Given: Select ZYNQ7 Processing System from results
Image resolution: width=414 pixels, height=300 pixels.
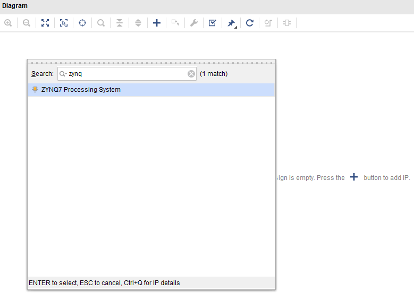Looking at the screenshot, I should click(81, 90).
